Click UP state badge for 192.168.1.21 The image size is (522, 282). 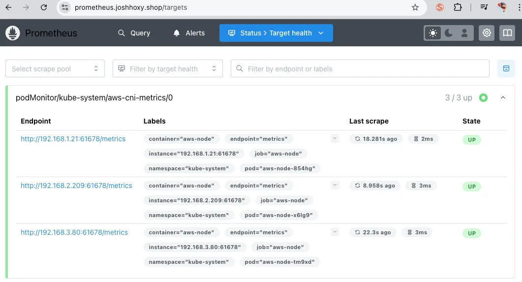pyautogui.click(x=472, y=140)
